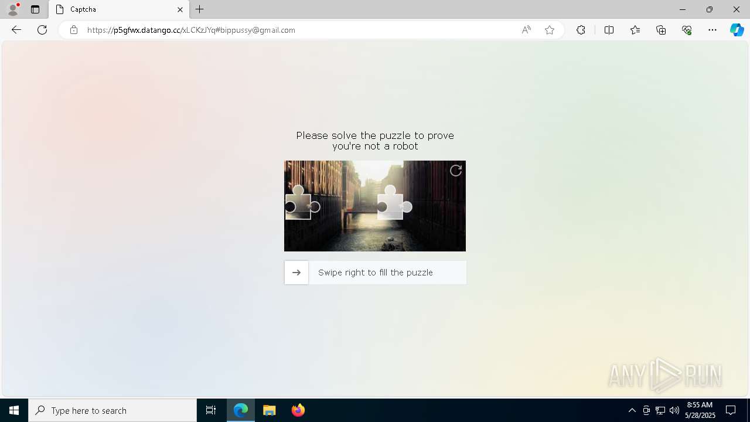View site information lock icon
Screen dimensions: 750x422
pyautogui.click(x=74, y=30)
